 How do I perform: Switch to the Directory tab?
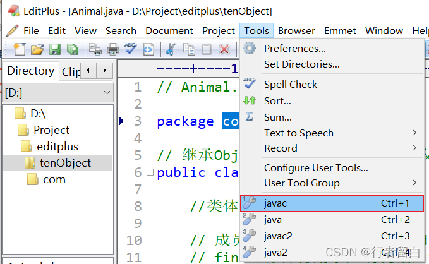[x=30, y=71]
